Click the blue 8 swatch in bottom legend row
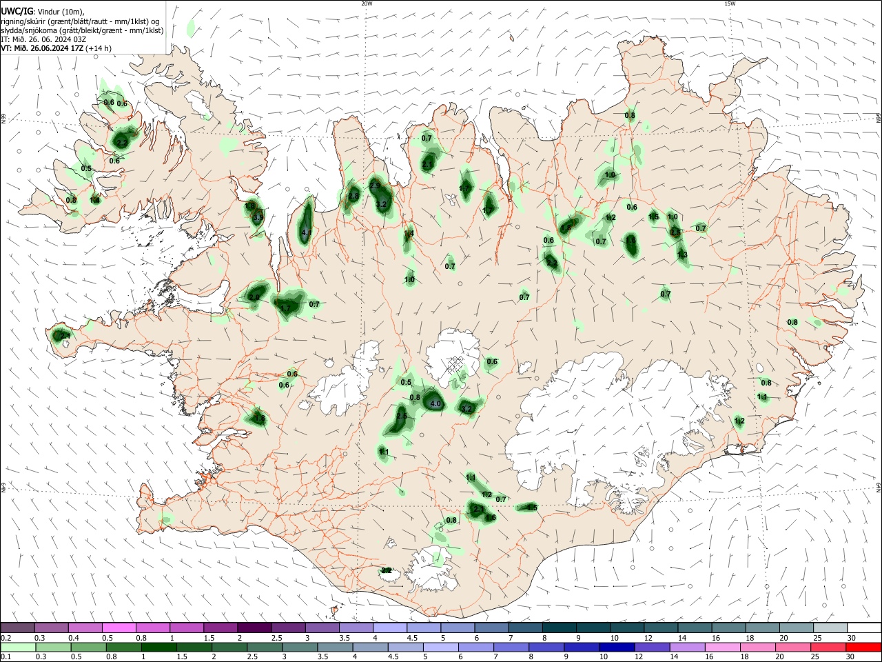Viewport: 882px width, 662px height. [x=546, y=647]
